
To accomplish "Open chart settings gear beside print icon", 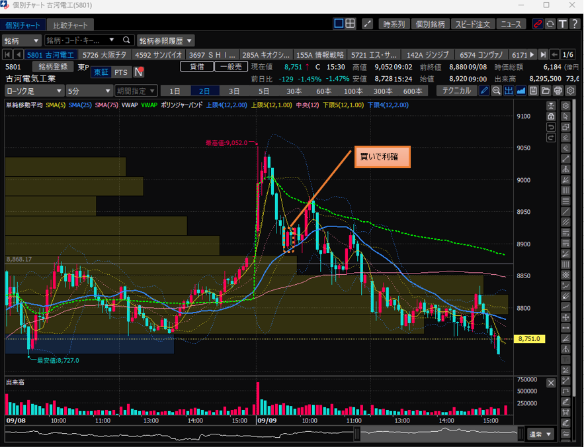I will (x=569, y=91).
